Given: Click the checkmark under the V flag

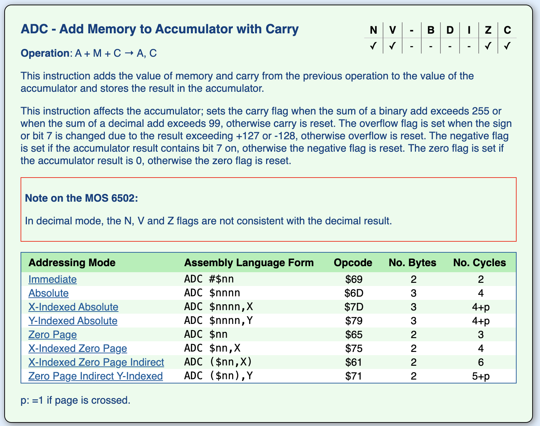Looking at the screenshot, I should tap(392, 46).
